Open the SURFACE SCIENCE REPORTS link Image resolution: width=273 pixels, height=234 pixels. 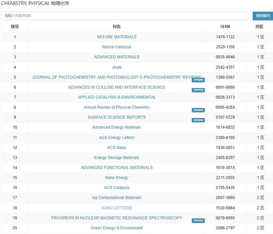point(117,117)
